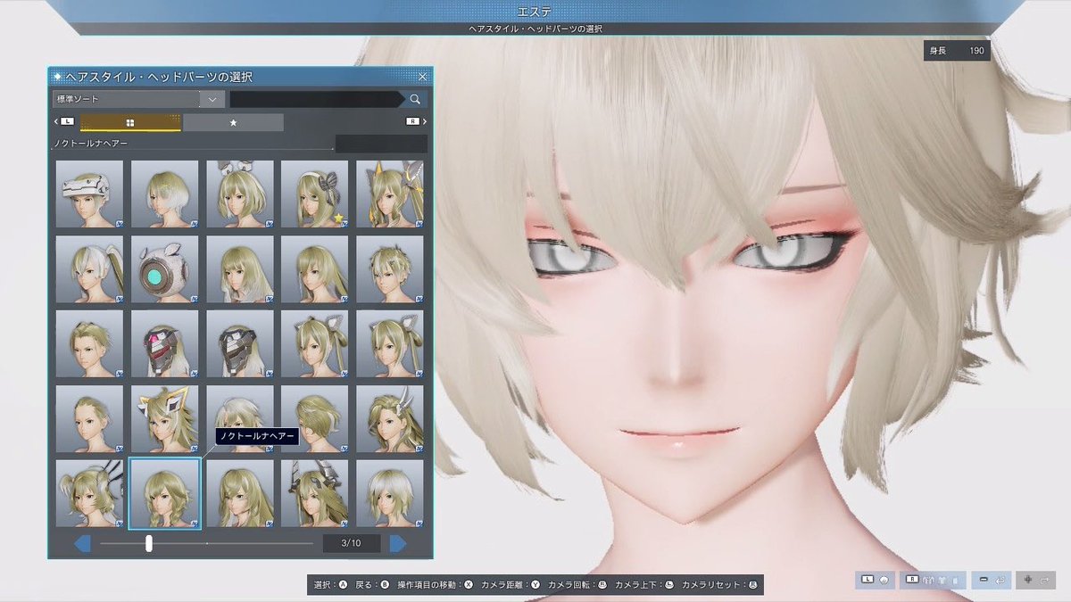
Task: Switch to the star favorites tab
Action: pyautogui.click(x=233, y=122)
